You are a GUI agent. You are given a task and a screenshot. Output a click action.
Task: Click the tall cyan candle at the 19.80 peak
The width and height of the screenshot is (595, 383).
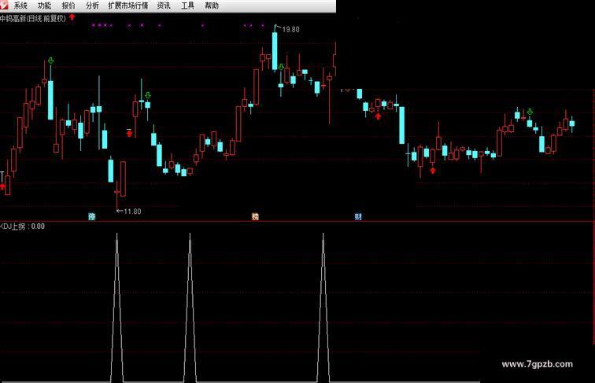coord(275,51)
